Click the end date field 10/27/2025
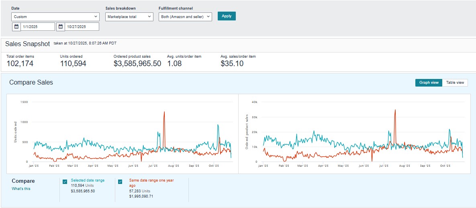The image size is (476, 208). 82,26
